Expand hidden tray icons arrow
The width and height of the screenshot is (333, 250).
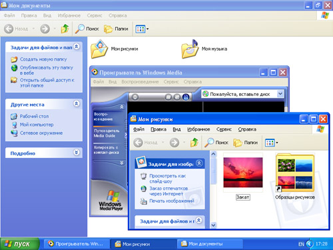pos(309,244)
